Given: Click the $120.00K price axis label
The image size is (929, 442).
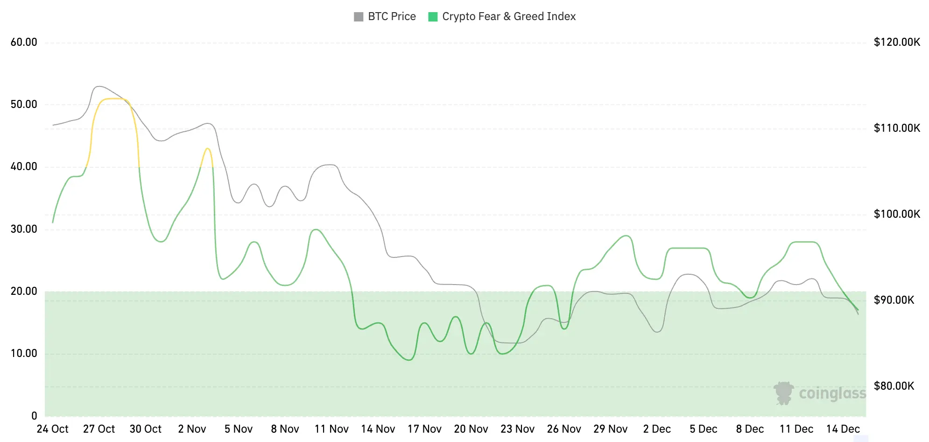Looking at the screenshot, I should (x=897, y=43).
